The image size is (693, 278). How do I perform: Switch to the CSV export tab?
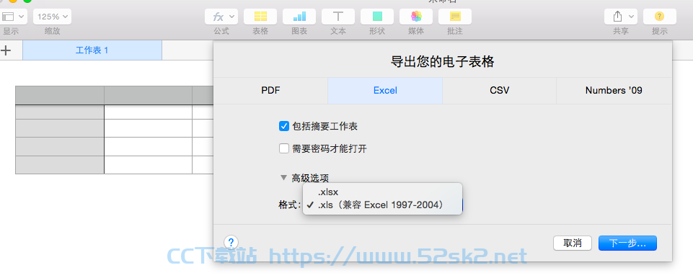pos(500,91)
